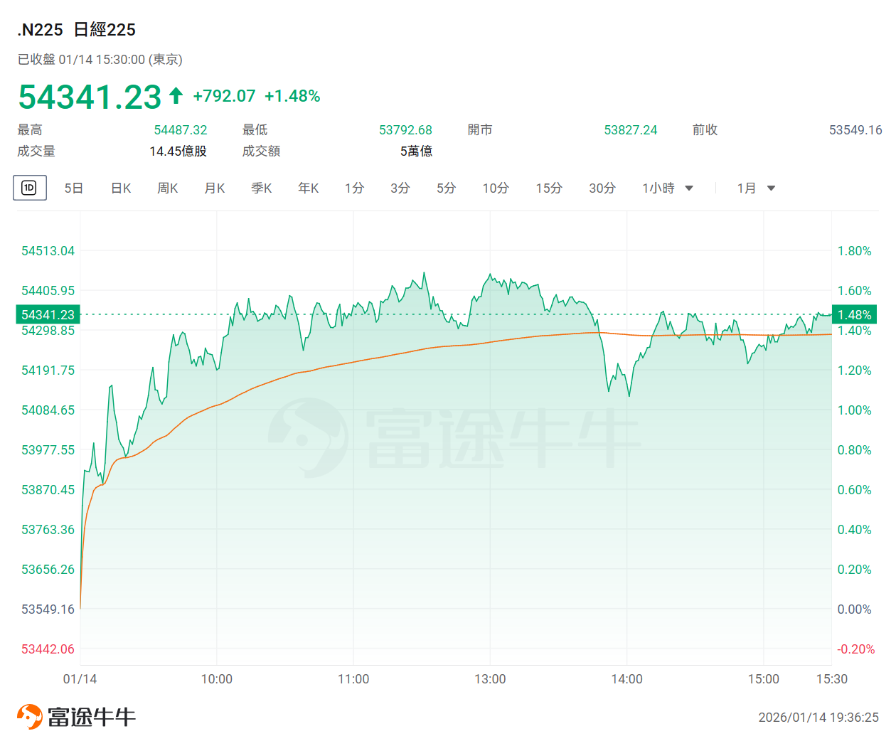Image resolution: width=896 pixels, height=746 pixels.
Task: Select the 30分 interval
Action: tap(602, 188)
